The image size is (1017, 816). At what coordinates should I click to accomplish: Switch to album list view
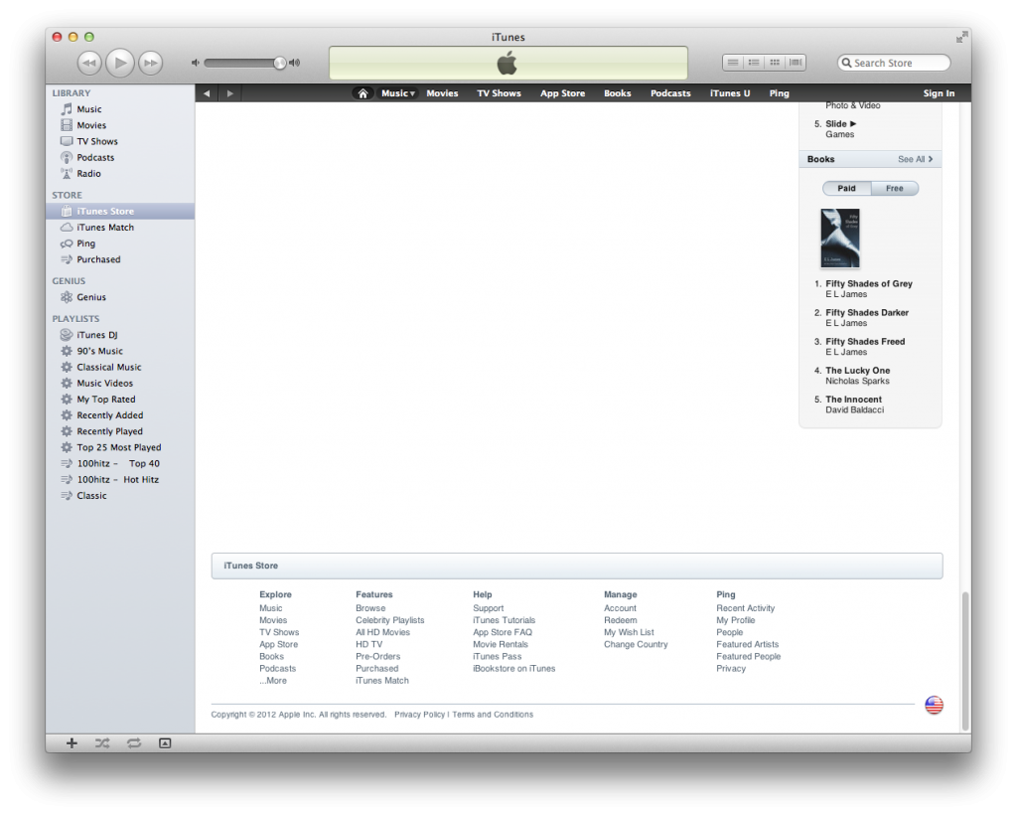pos(754,63)
